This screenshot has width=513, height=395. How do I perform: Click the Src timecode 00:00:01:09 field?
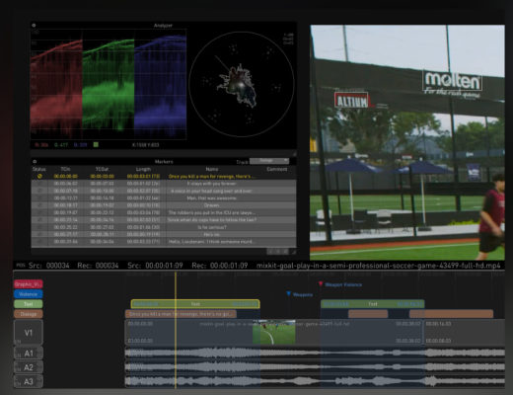click(155, 266)
